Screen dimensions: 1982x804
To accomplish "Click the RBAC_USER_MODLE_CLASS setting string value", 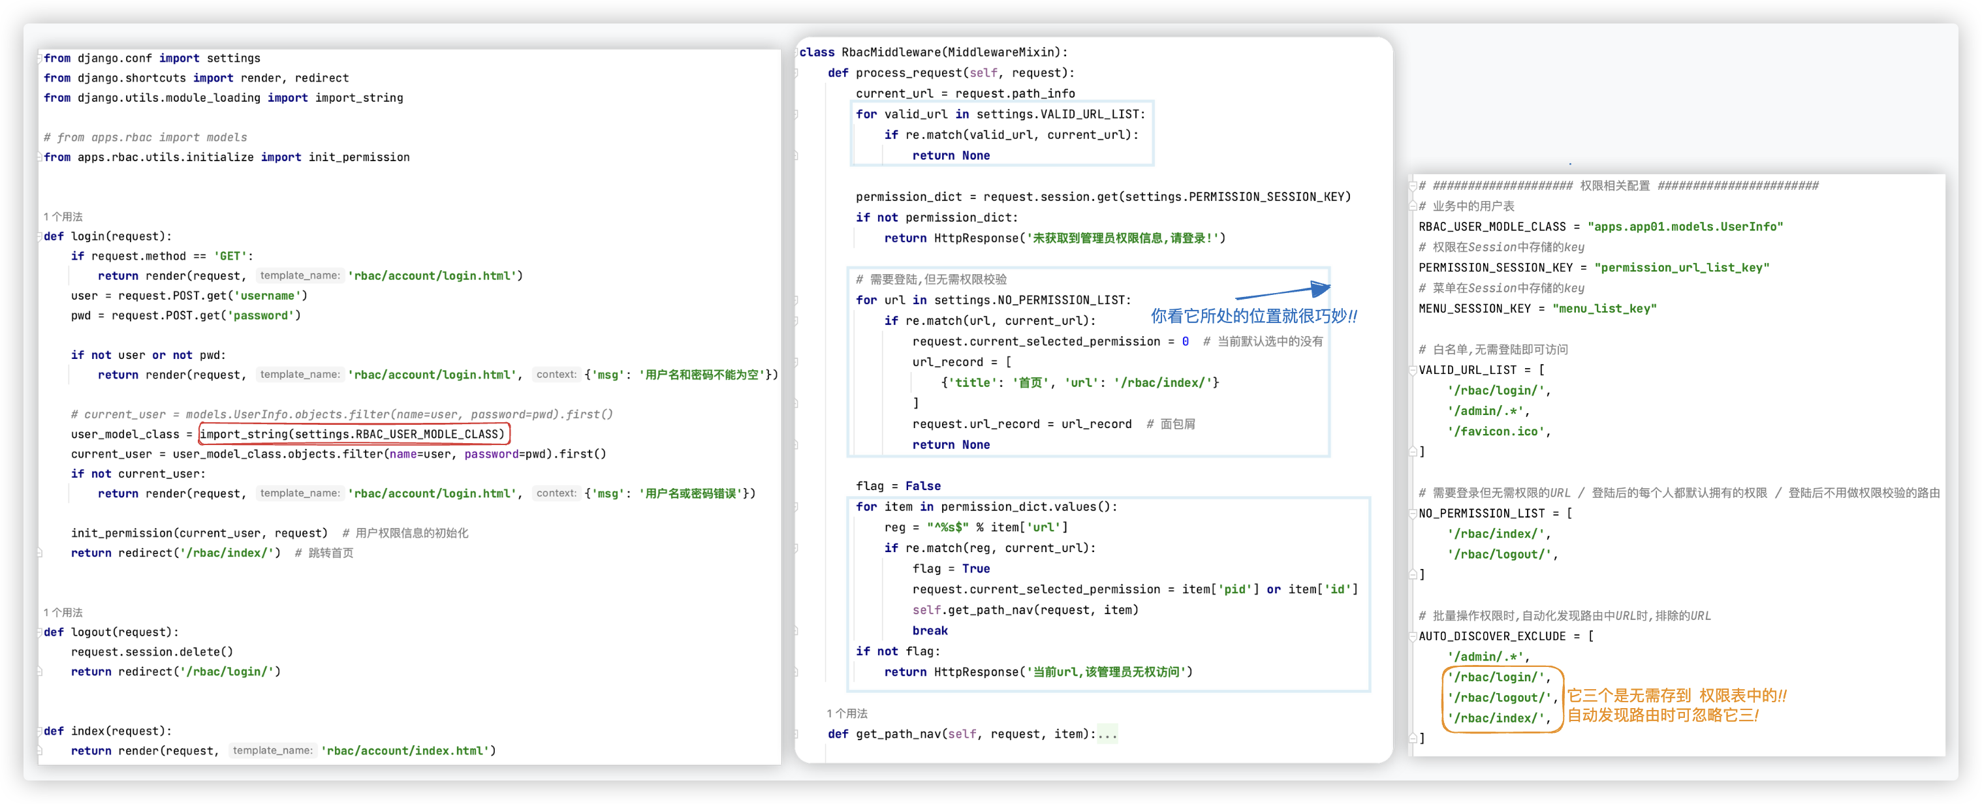I will [x=1685, y=227].
